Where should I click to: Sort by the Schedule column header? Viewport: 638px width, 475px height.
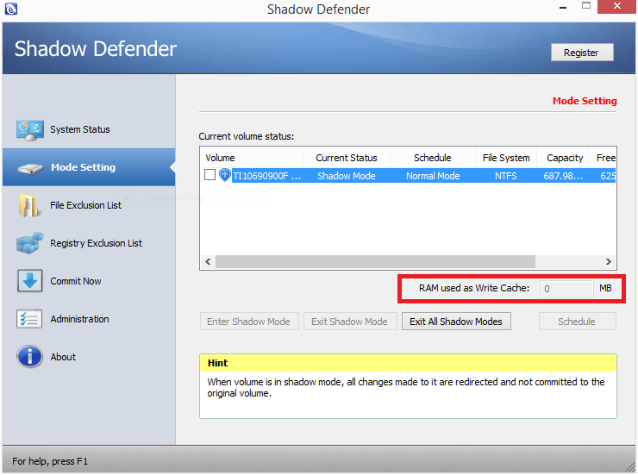point(433,158)
